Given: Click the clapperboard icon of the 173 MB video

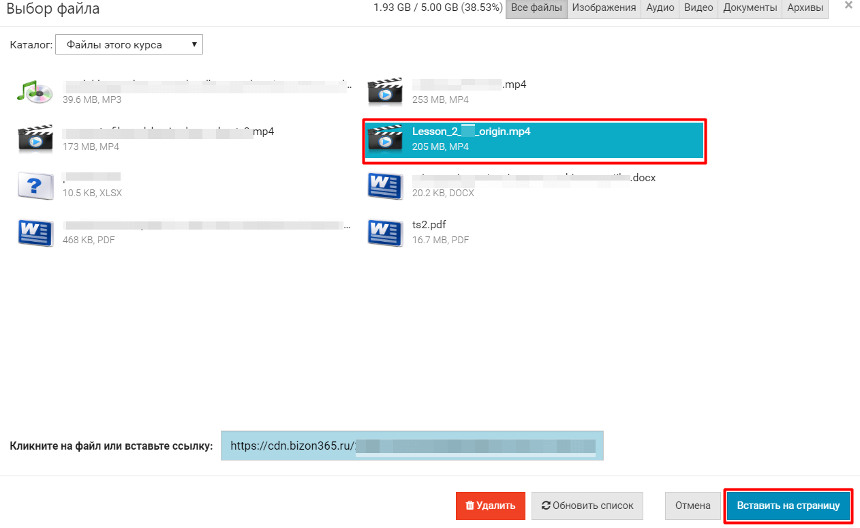Looking at the screenshot, I should pyautogui.click(x=35, y=138).
